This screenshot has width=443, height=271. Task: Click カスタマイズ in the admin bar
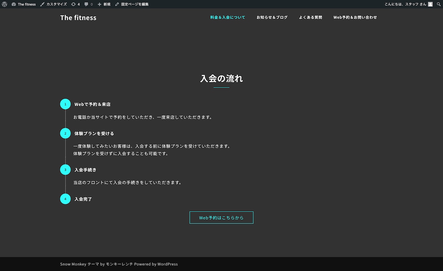click(57, 4)
